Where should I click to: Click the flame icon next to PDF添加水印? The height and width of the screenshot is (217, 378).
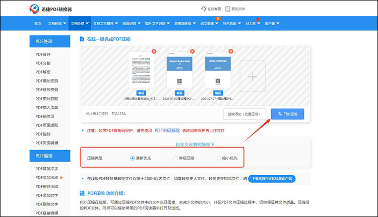tap(61, 178)
